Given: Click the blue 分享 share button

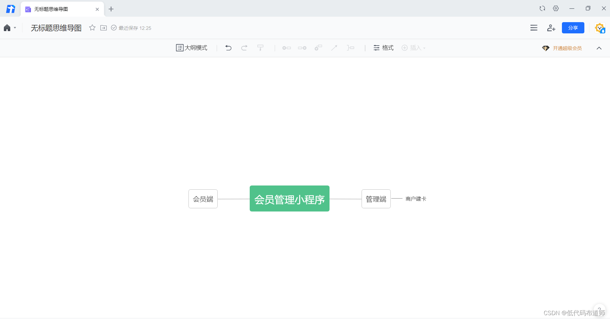Looking at the screenshot, I should [x=573, y=28].
